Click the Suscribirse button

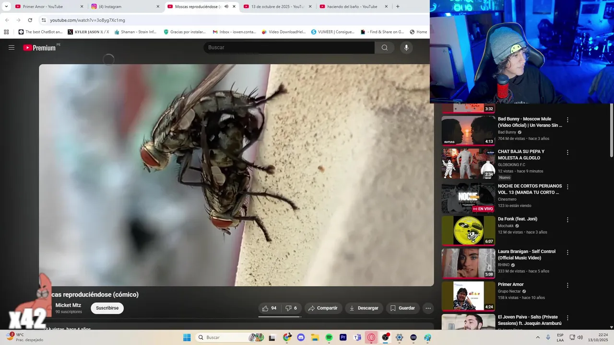pos(107,308)
